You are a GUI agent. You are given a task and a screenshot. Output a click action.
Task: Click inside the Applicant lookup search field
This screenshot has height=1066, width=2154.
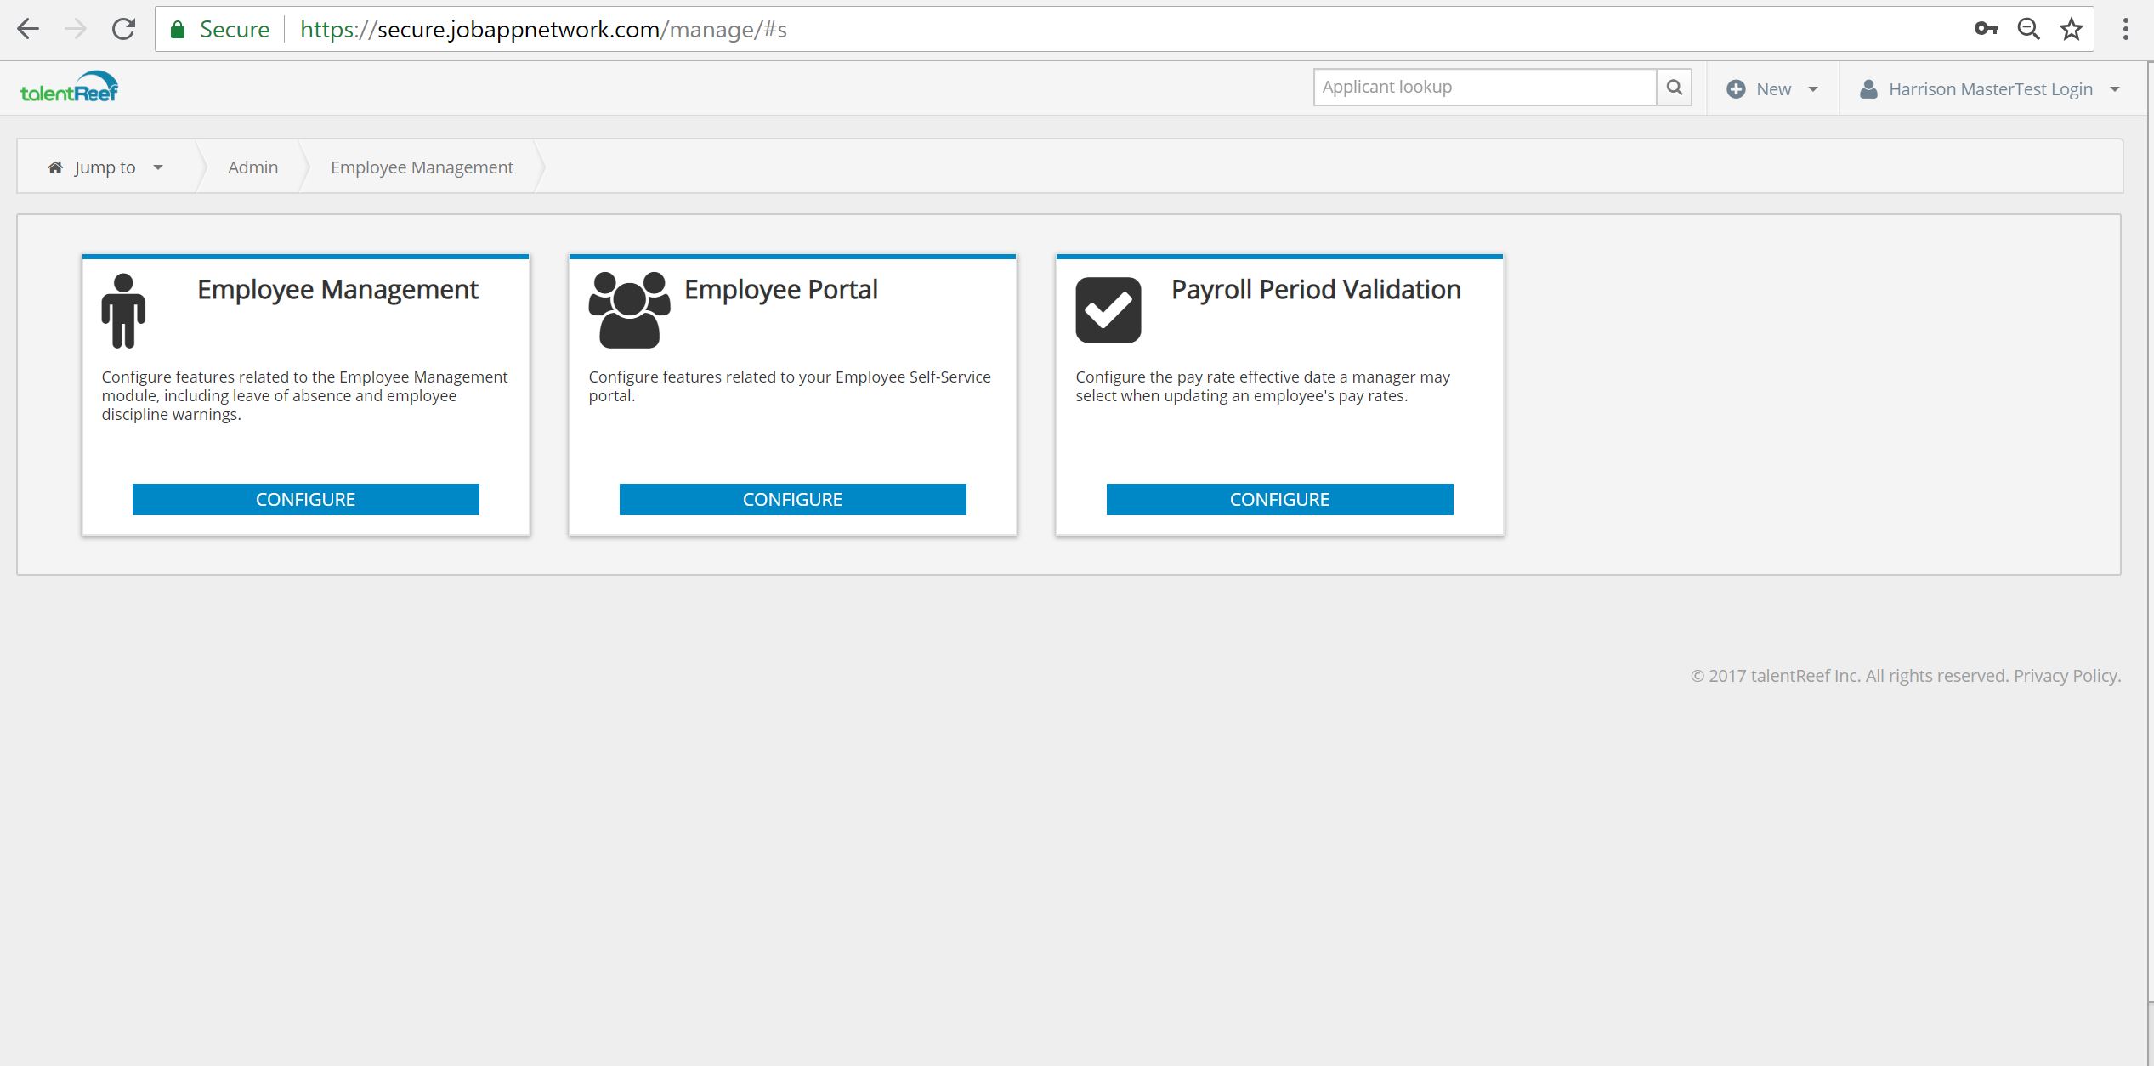(1483, 86)
